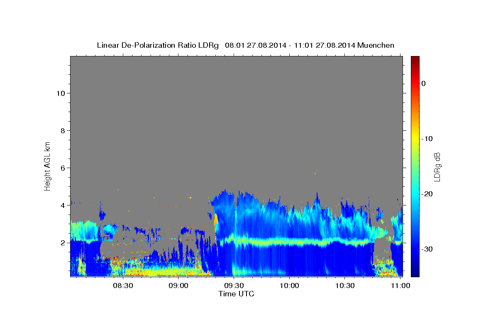Click the colorbar value '-10'
Viewport: 498px width, 332px height.
pos(427,139)
